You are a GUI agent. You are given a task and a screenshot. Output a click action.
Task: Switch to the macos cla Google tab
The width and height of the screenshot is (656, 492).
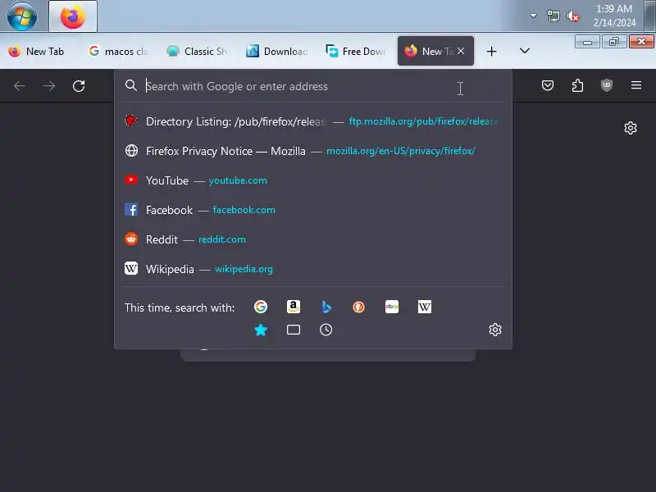118,52
